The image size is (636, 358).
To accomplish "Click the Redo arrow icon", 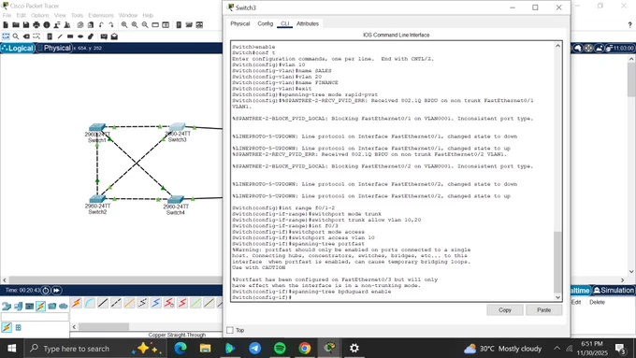I will point(111,25).
